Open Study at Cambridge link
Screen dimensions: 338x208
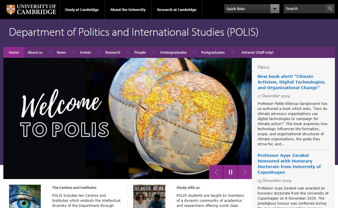pos(82,10)
